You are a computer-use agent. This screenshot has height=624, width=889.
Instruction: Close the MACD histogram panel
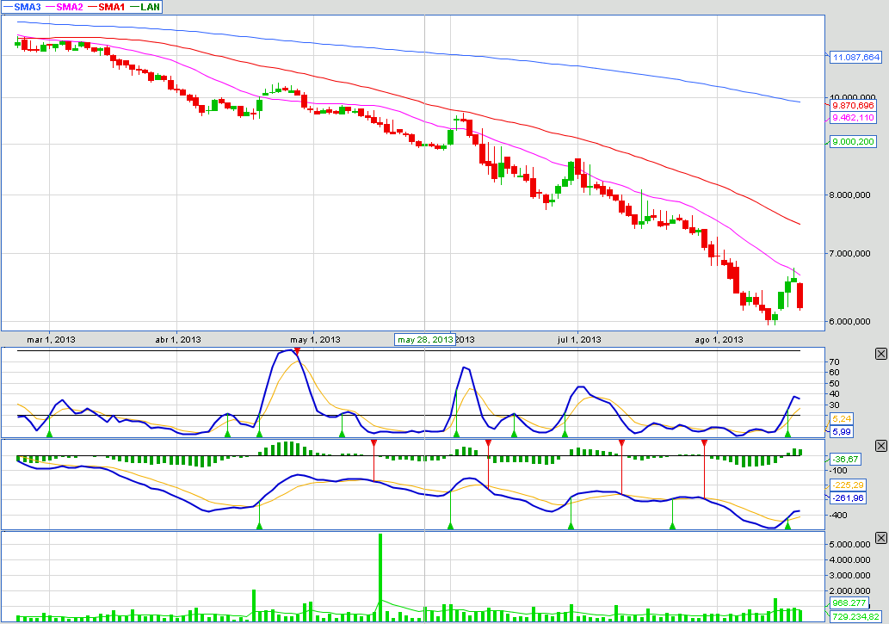(880, 445)
